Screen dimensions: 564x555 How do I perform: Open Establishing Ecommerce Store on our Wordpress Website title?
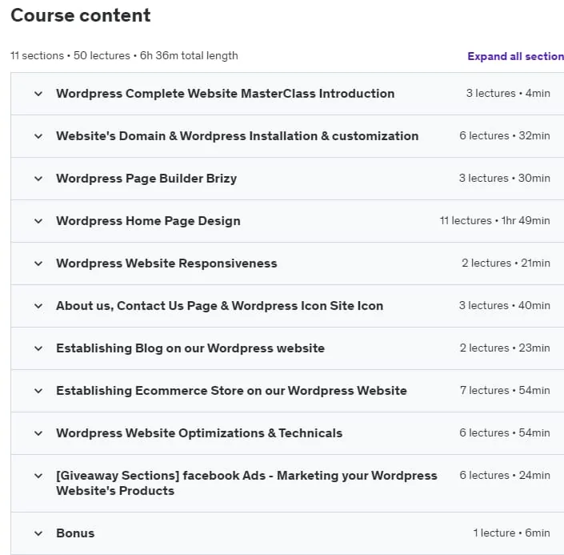click(231, 391)
